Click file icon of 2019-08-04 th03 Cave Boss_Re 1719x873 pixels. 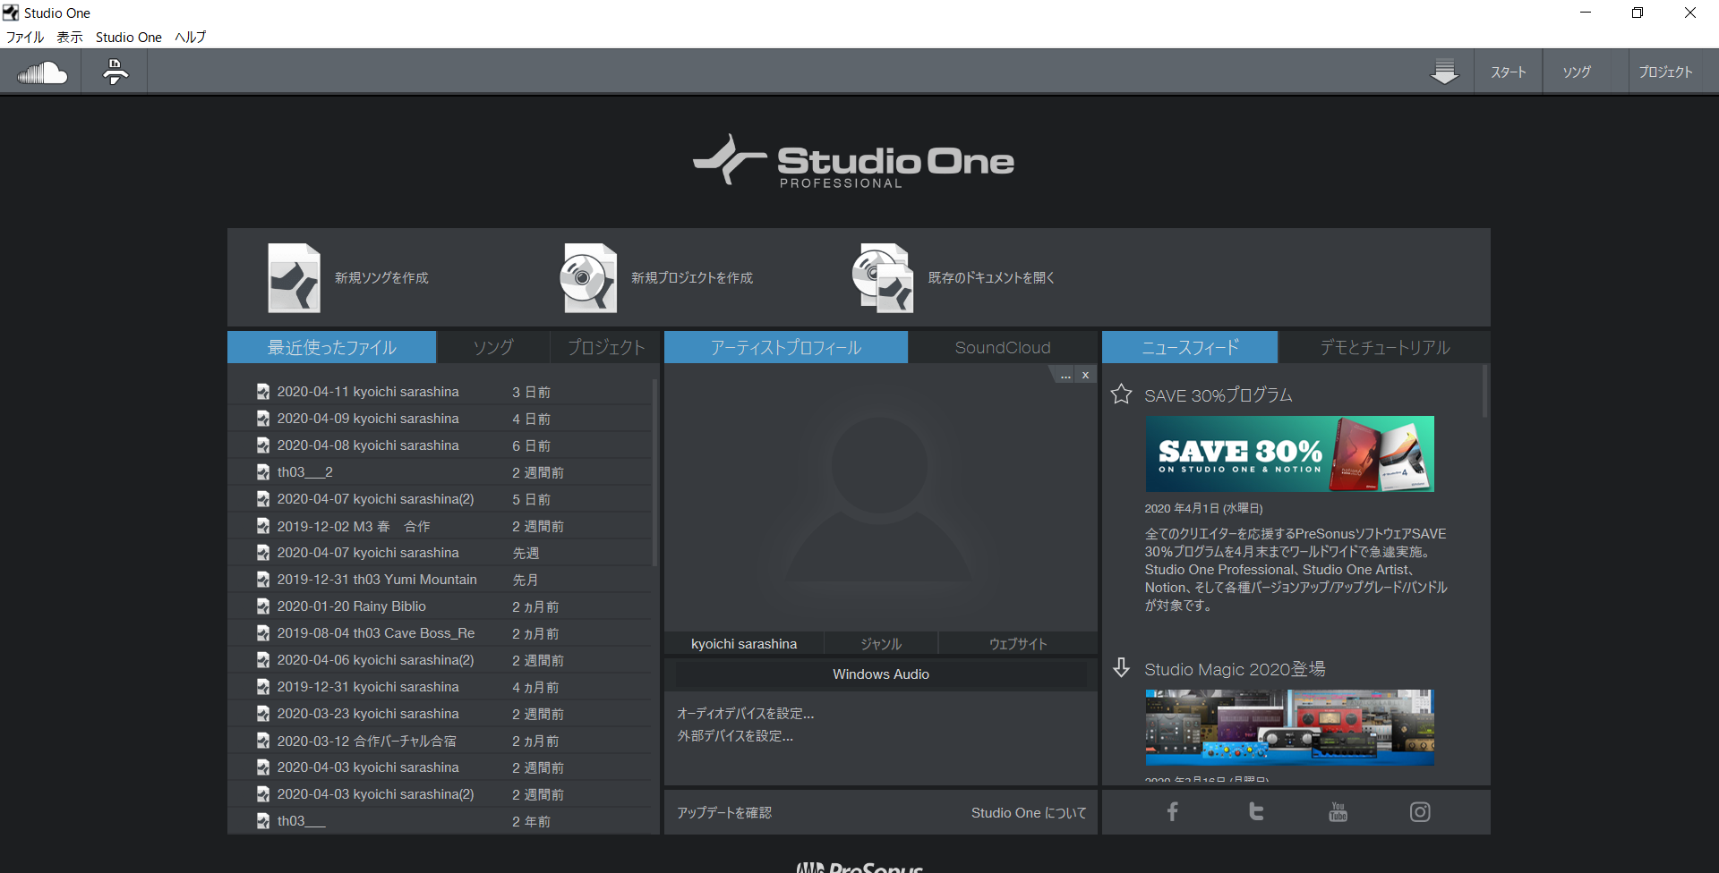click(x=263, y=633)
